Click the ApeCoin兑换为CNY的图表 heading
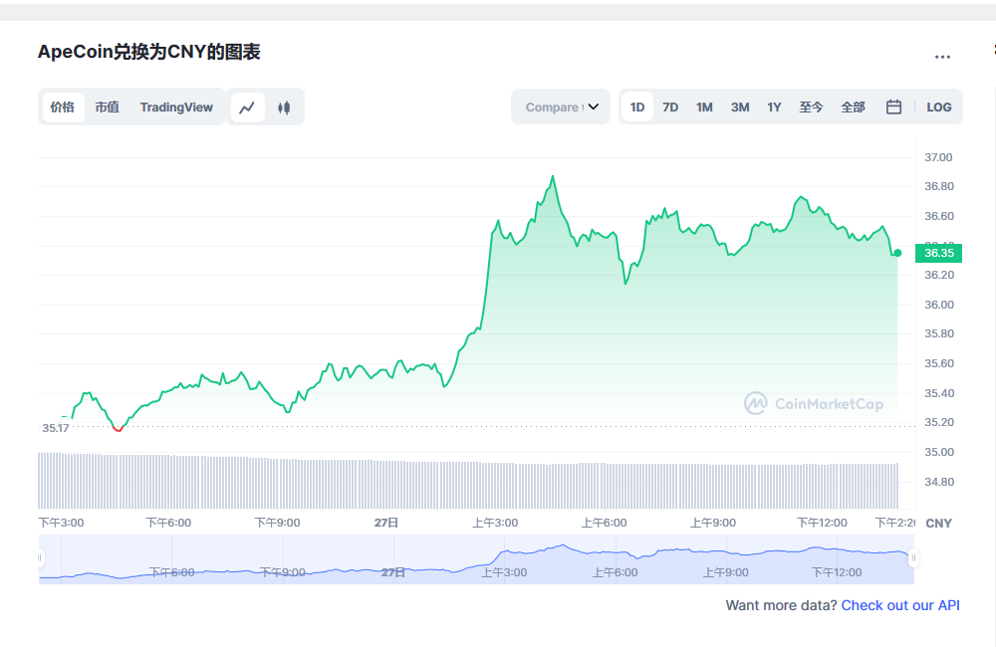 coord(148,52)
